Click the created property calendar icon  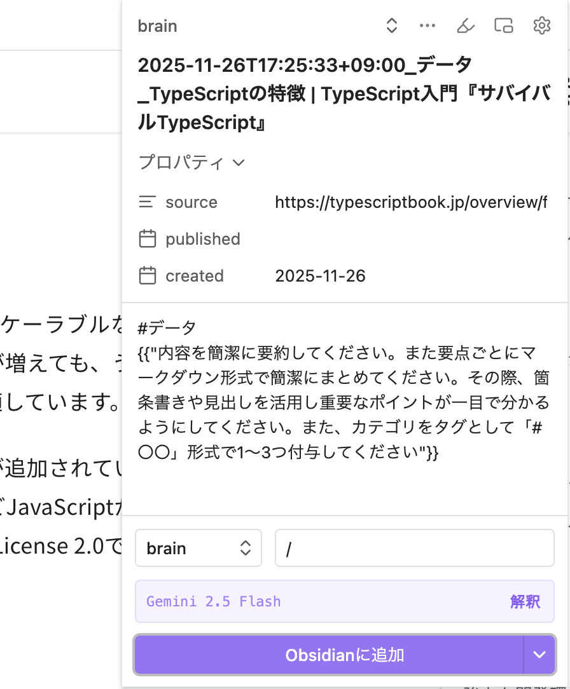pyautogui.click(x=148, y=276)
